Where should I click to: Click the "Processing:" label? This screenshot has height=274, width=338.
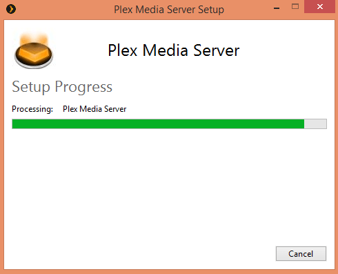pyautogui.click(x=32, y=109)
